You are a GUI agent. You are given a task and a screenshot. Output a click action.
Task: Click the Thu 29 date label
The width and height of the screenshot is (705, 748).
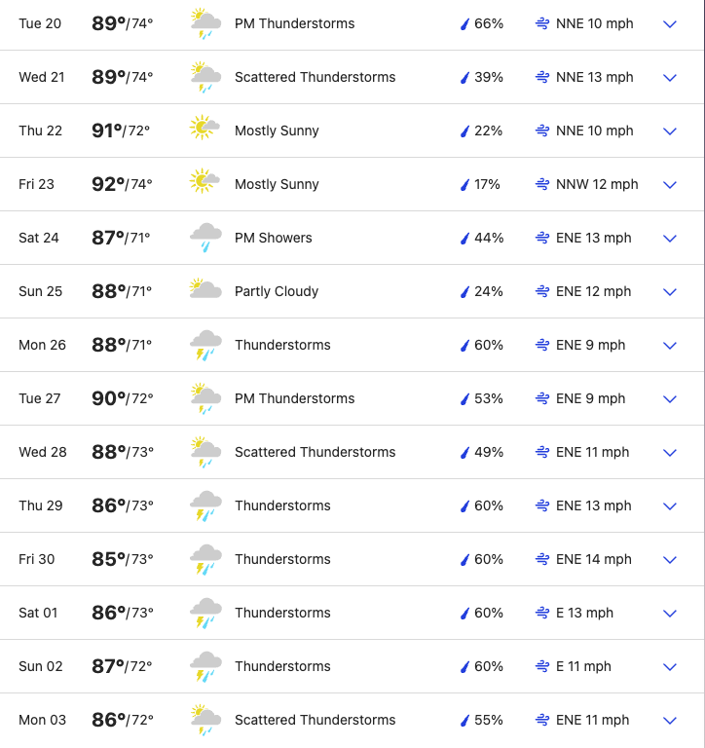(38, 505)
